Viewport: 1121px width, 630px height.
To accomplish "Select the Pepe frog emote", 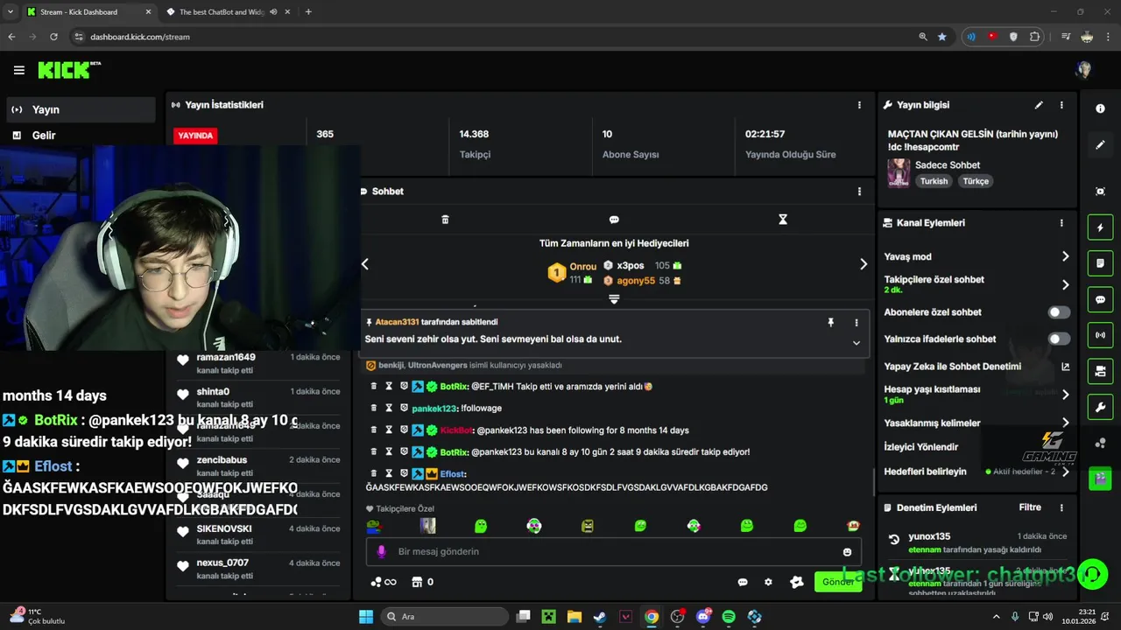I will 373,526.
